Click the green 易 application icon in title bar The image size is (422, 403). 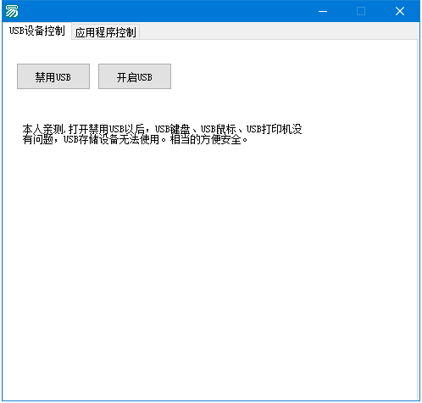click(x=12, y=11)
